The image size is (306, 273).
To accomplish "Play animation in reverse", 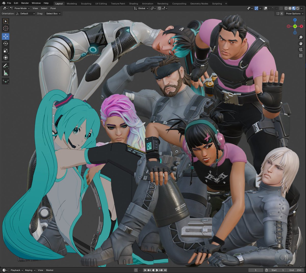I will click(x=153, y=270).
